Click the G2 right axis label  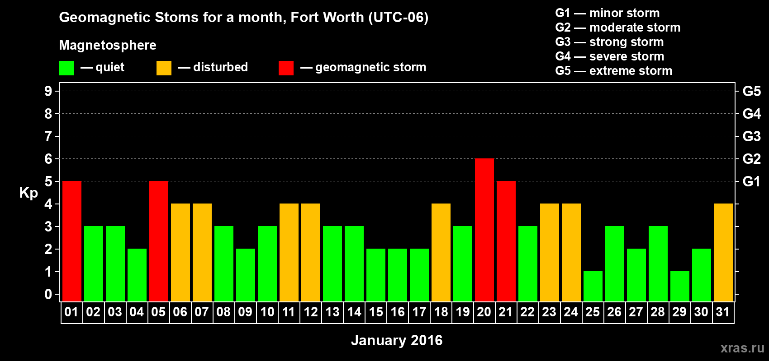click(752, 159)
